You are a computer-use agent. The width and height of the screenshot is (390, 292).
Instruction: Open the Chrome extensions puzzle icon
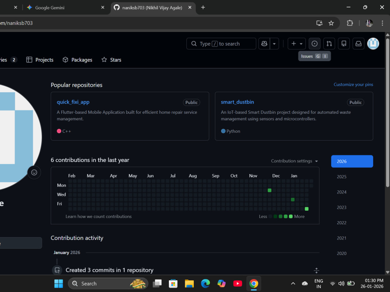coord(350,23)
